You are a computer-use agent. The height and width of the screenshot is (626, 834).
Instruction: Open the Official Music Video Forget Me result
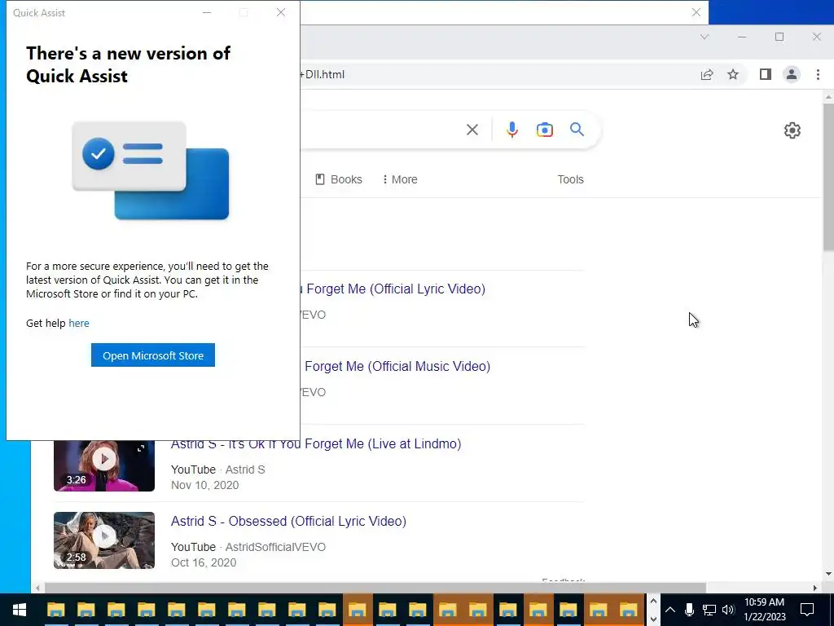pyautogui.click(x=395, y=366)
